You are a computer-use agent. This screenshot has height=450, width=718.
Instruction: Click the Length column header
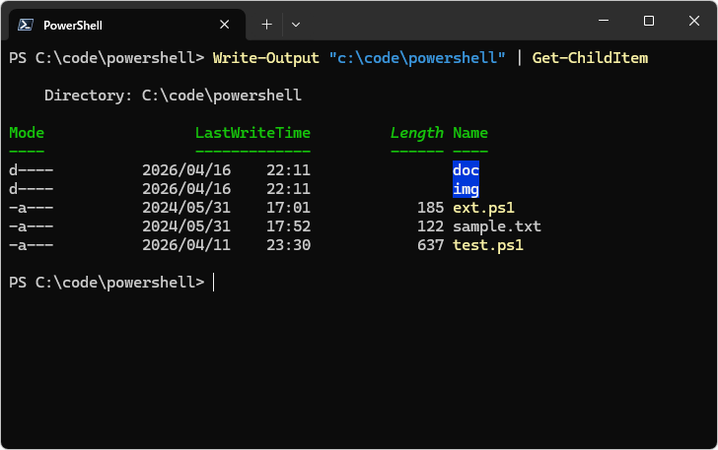click(417, 133)
